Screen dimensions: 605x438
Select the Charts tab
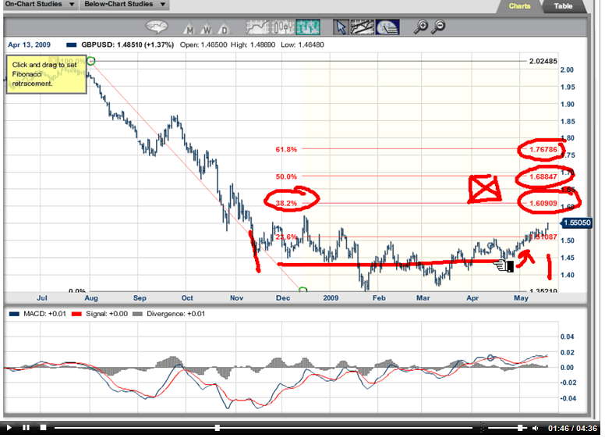(519, 6)
